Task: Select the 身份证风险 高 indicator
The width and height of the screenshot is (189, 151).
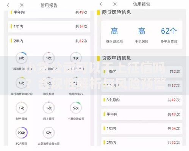Action: pyautogui.click(x=114, y=35)
